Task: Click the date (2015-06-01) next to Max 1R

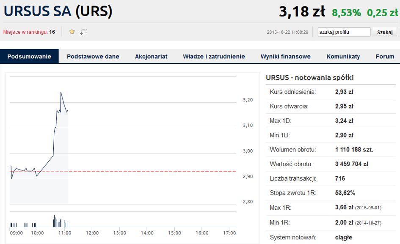Action: pos(368,208)
